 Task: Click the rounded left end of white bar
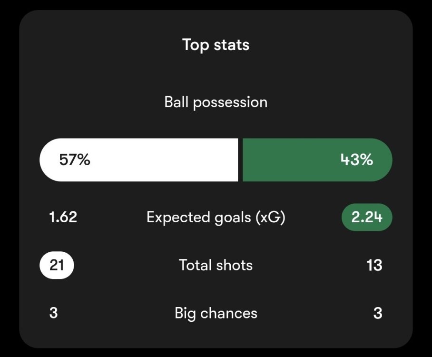(x=46, y=160)
